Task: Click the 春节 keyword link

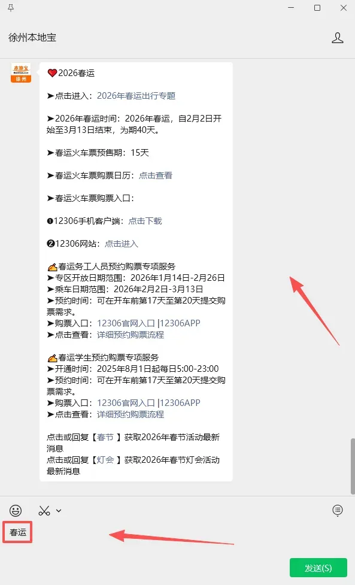Action: 105,437
